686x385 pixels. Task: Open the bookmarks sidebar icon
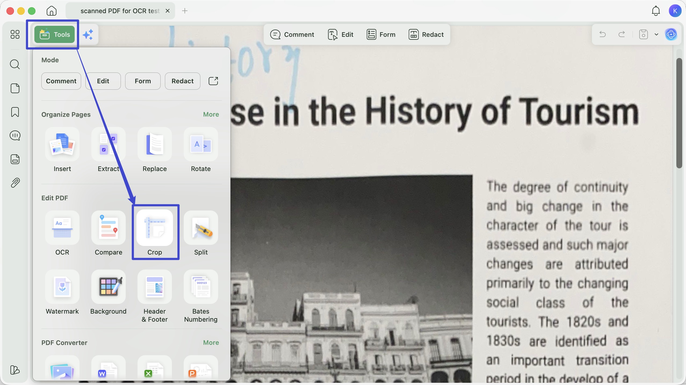click(15, 112)
